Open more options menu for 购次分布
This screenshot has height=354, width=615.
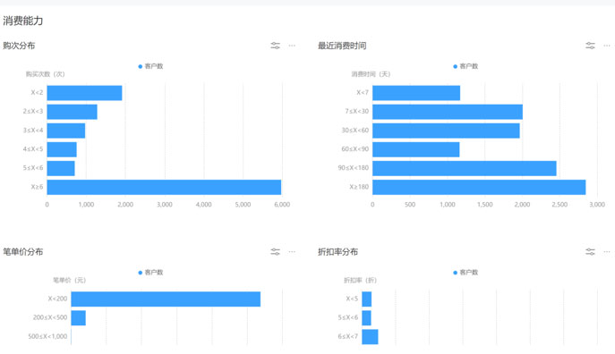[292, 46]
